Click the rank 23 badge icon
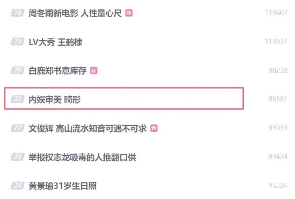Screen dimensions: 295x199 [18, 157]
